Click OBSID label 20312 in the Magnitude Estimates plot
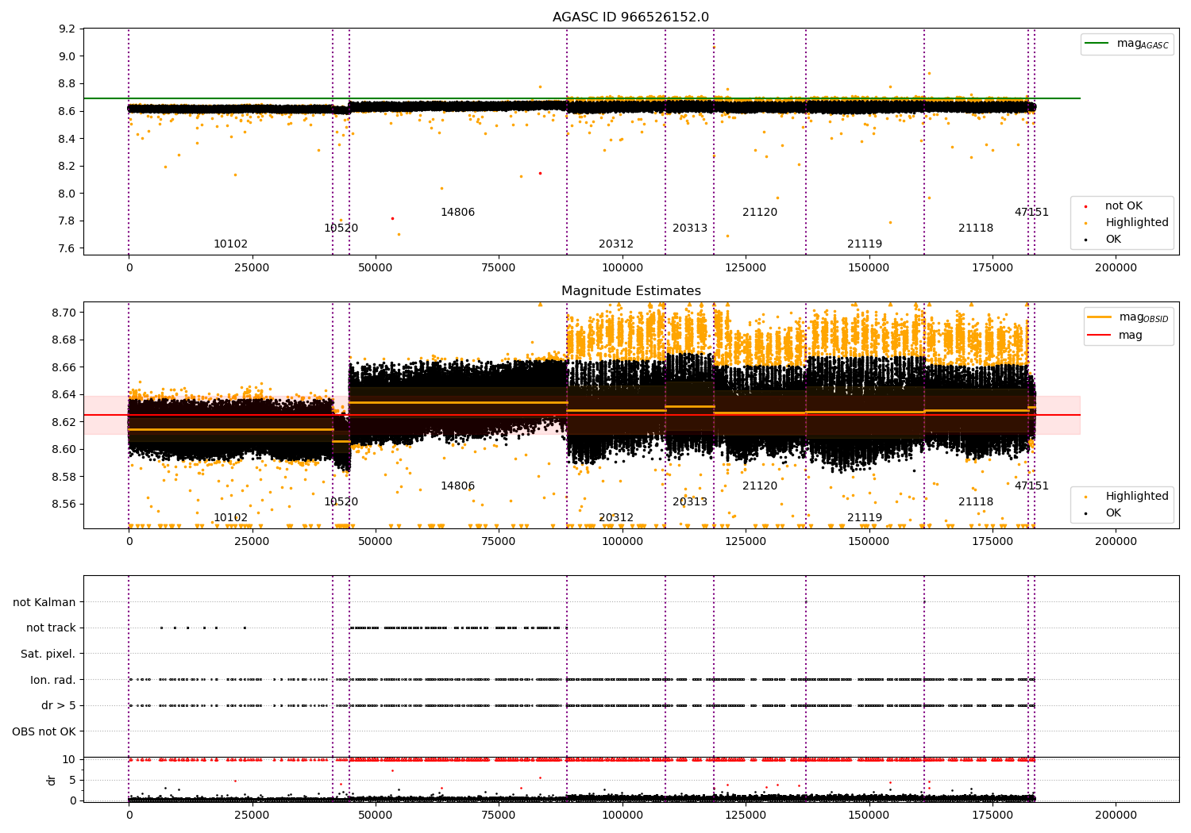This screenshot has width=1191, height=833. click(616, 518)
